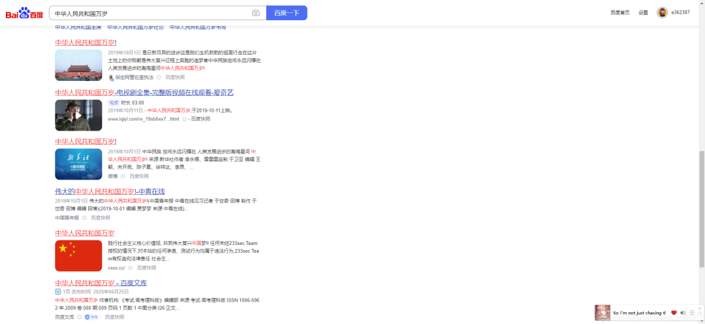The height and width of the screenshot is (324, 705).
Task: Open 百度快照 for 中国青年报 result
Action: click(101, 218)
